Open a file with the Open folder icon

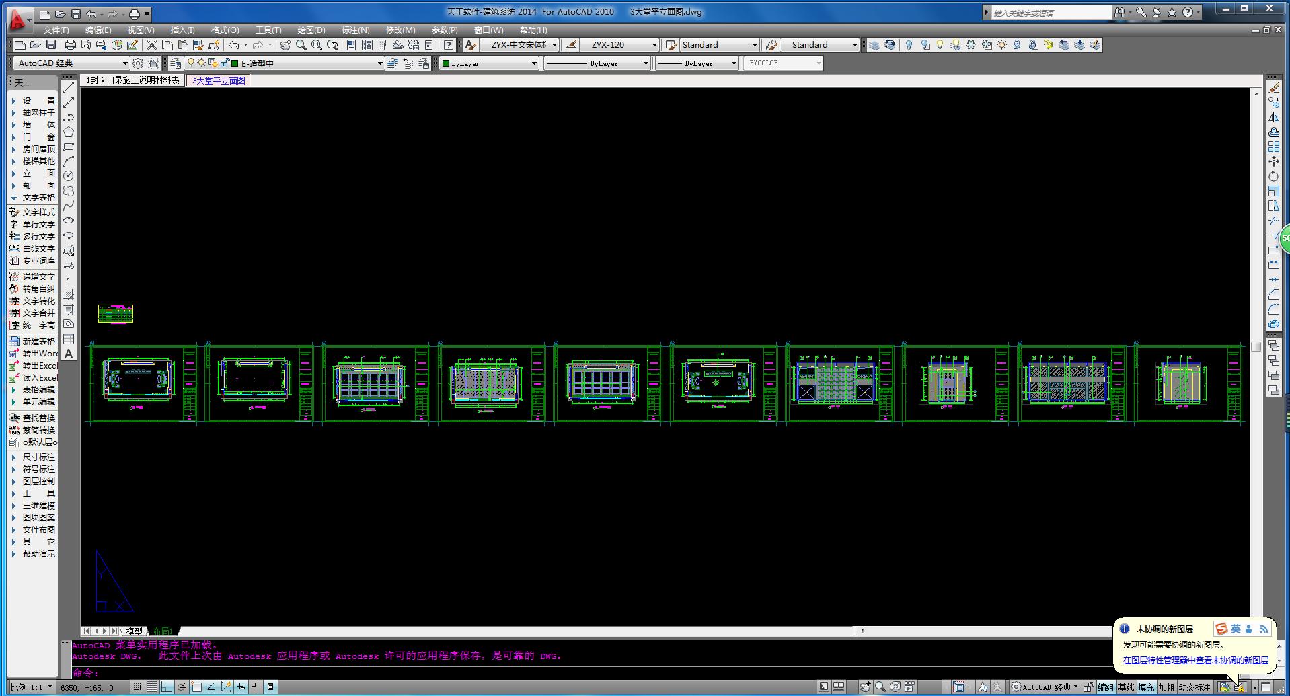coord(36,45)
